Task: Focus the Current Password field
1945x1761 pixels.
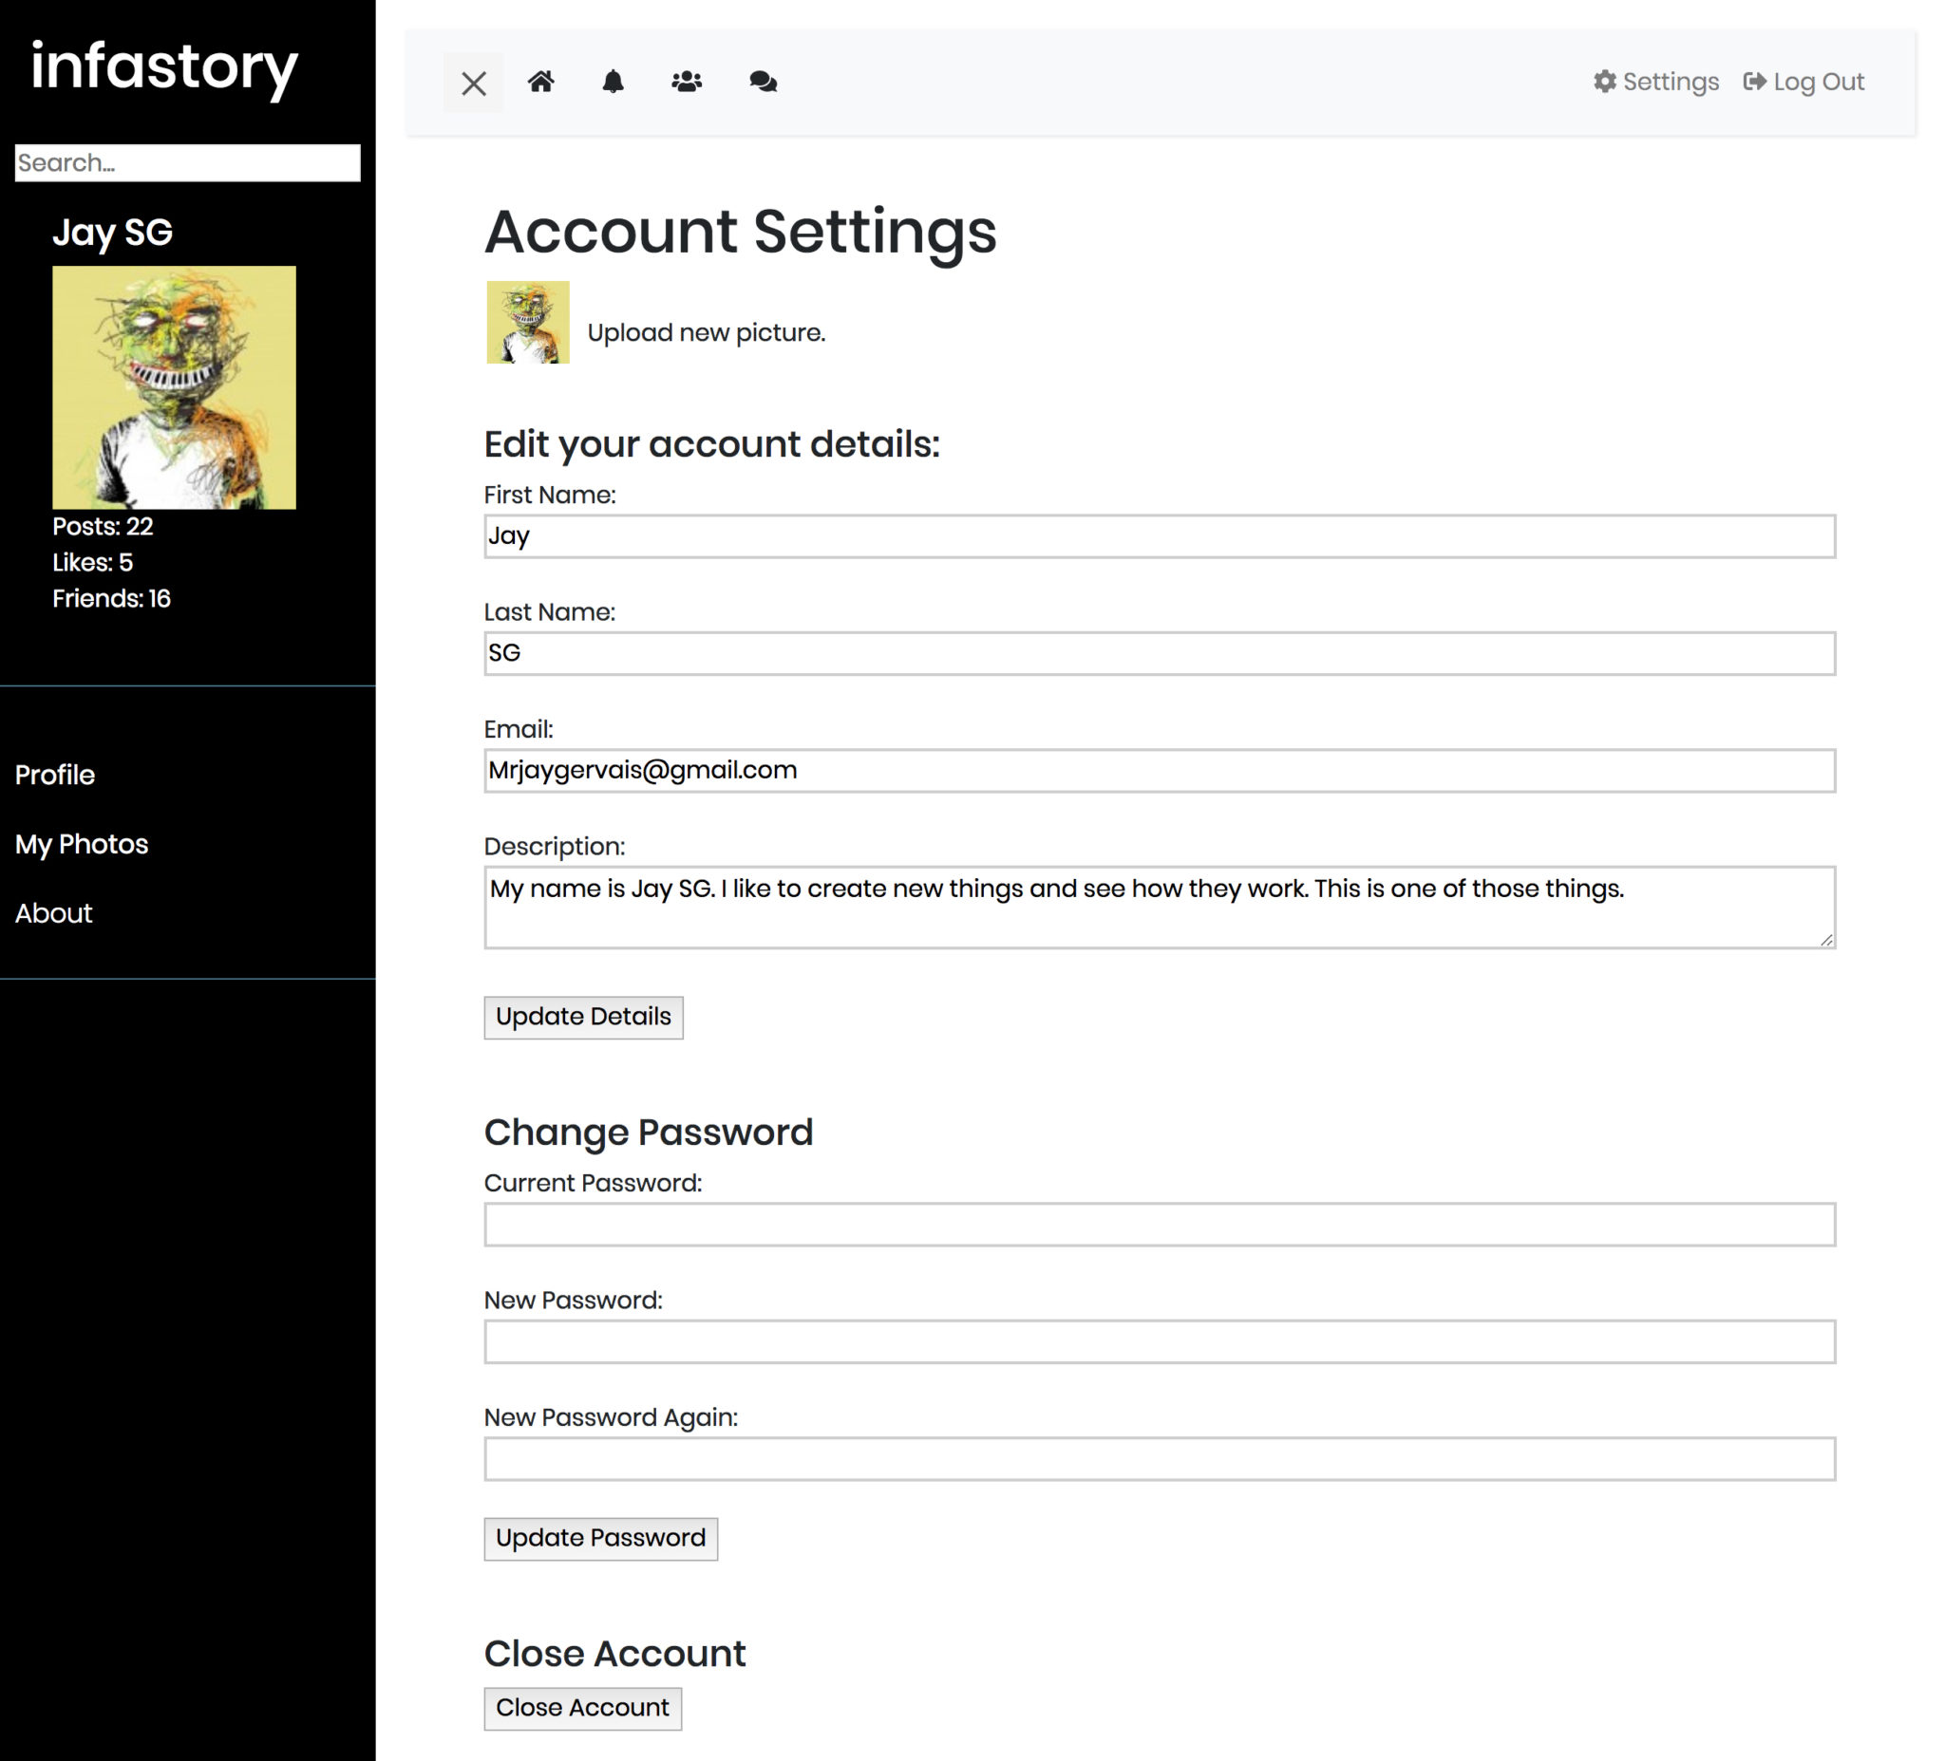Action: [x=1159, y=1224]
